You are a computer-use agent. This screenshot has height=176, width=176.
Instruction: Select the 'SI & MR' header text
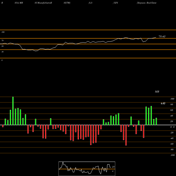click(x=19, y=3)
